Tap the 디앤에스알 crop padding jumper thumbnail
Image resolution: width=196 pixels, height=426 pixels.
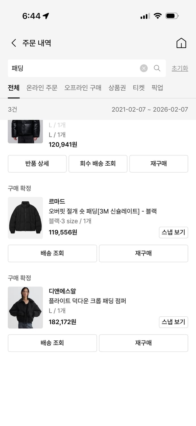(25, 308)
